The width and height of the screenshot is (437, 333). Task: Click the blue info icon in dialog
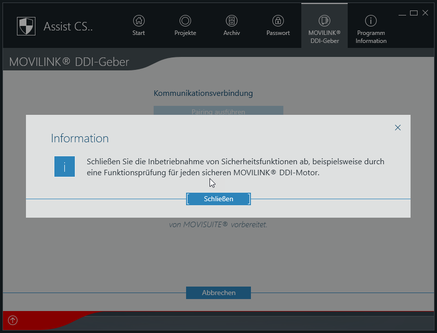point(64,166)
